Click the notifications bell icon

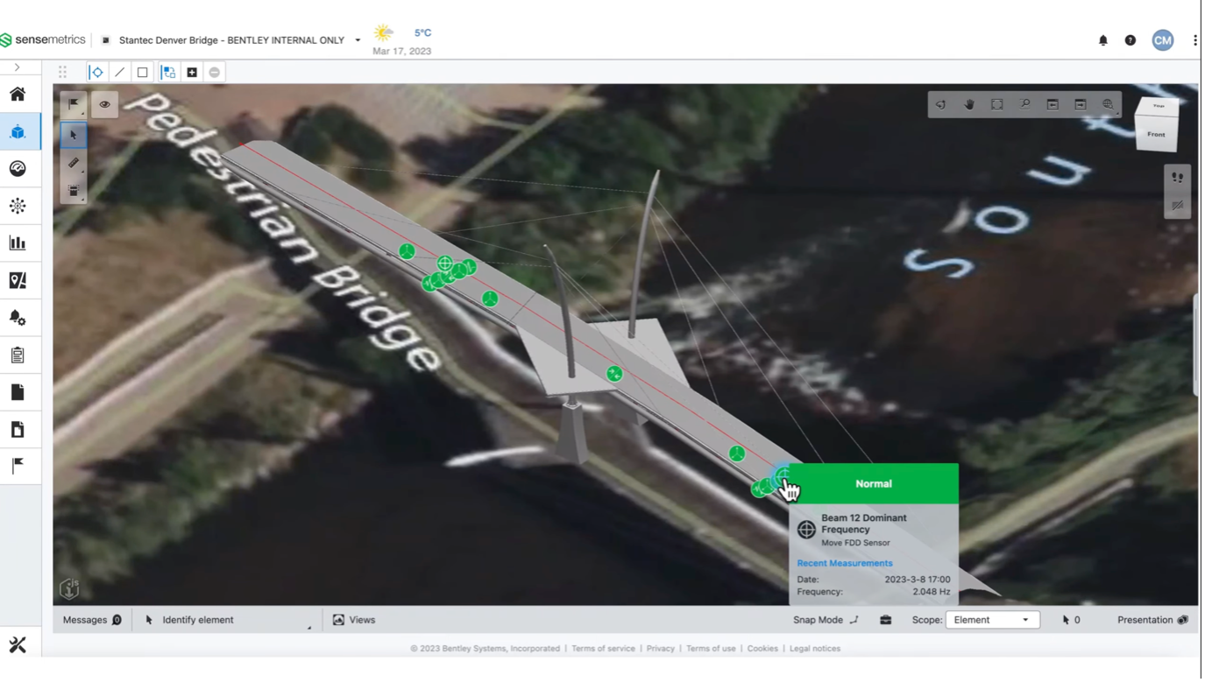click(x=1103, y=40)
